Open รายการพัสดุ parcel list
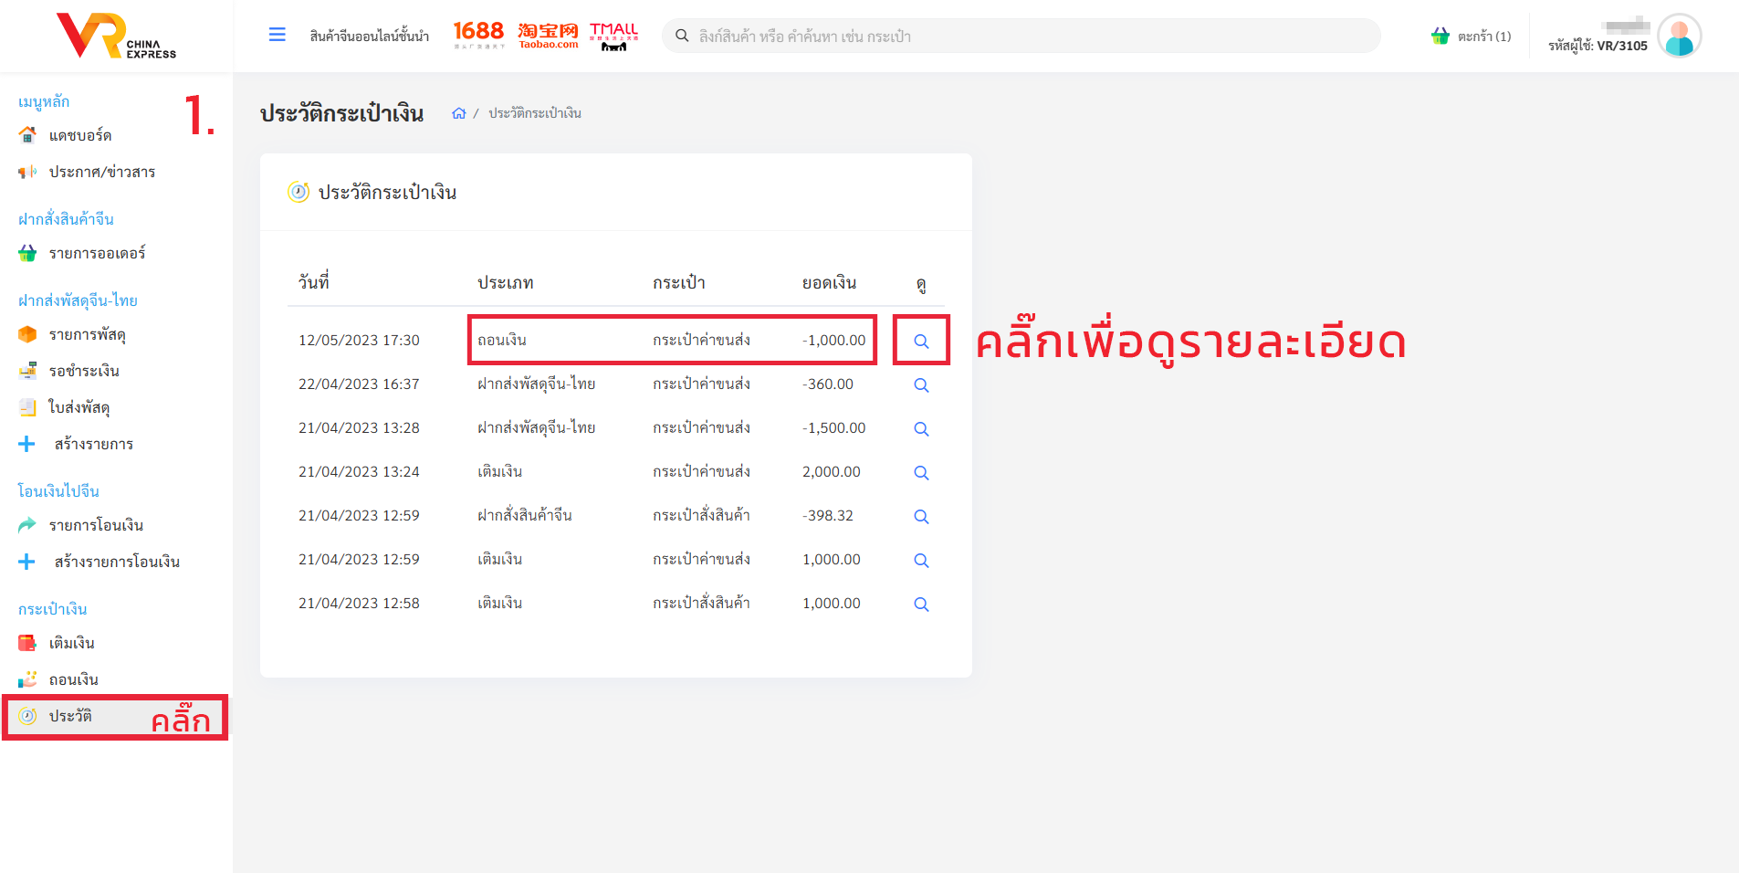 point(87,334)
